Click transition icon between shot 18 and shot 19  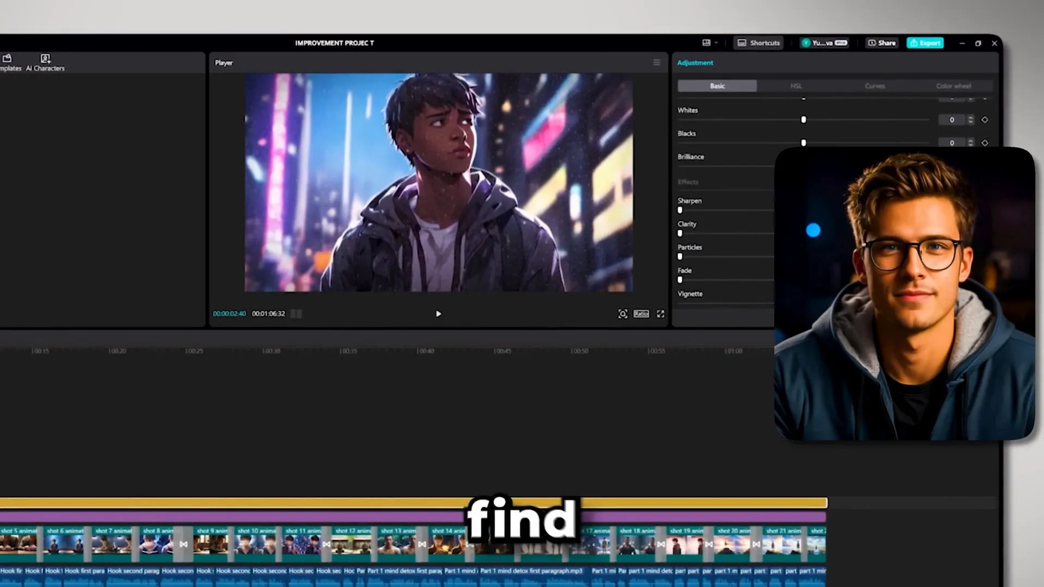click(661, 544)
